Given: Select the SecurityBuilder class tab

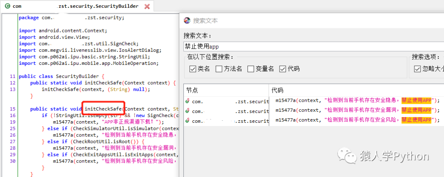Looking at the screenshot, I should tap(77, 6).
